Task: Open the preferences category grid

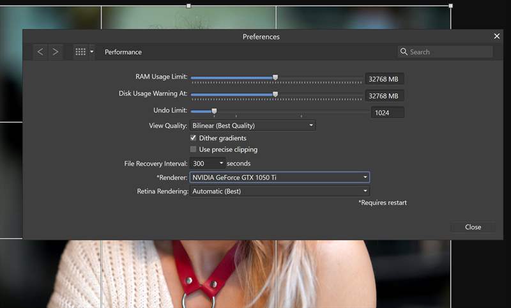Action: pos(80,52)
